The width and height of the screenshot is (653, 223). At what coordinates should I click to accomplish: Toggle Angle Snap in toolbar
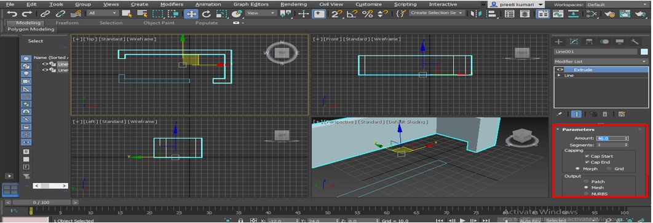point(352,14)
